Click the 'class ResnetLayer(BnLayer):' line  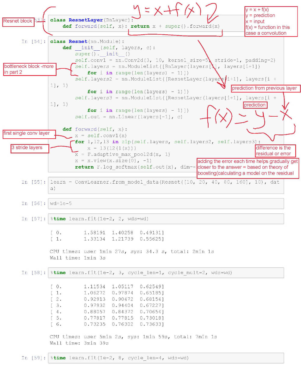pyautogui.click(x=92, y=20)
